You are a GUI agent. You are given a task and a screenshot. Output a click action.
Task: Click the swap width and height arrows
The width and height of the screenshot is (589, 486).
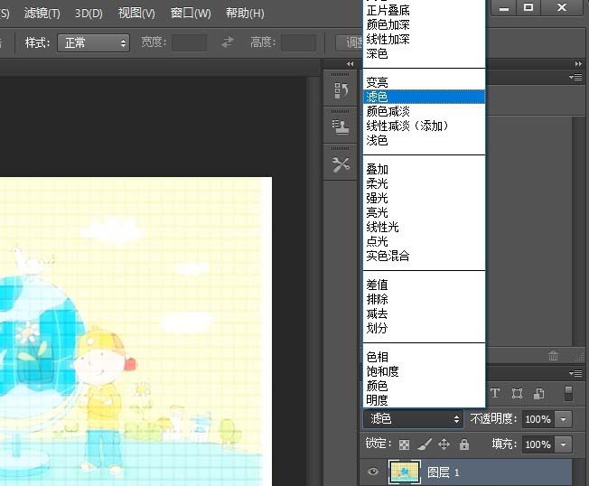228,42
